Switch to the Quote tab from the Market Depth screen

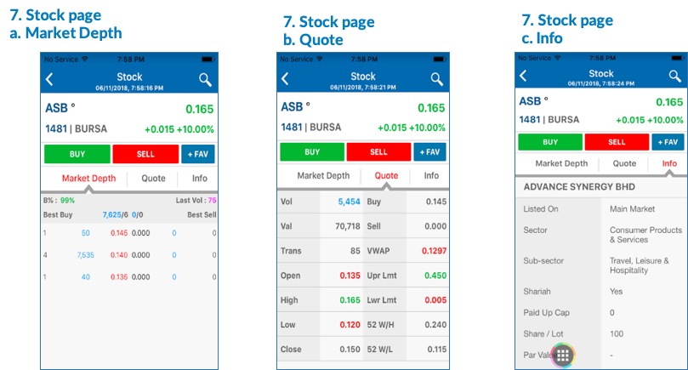[x=153, y=179]
